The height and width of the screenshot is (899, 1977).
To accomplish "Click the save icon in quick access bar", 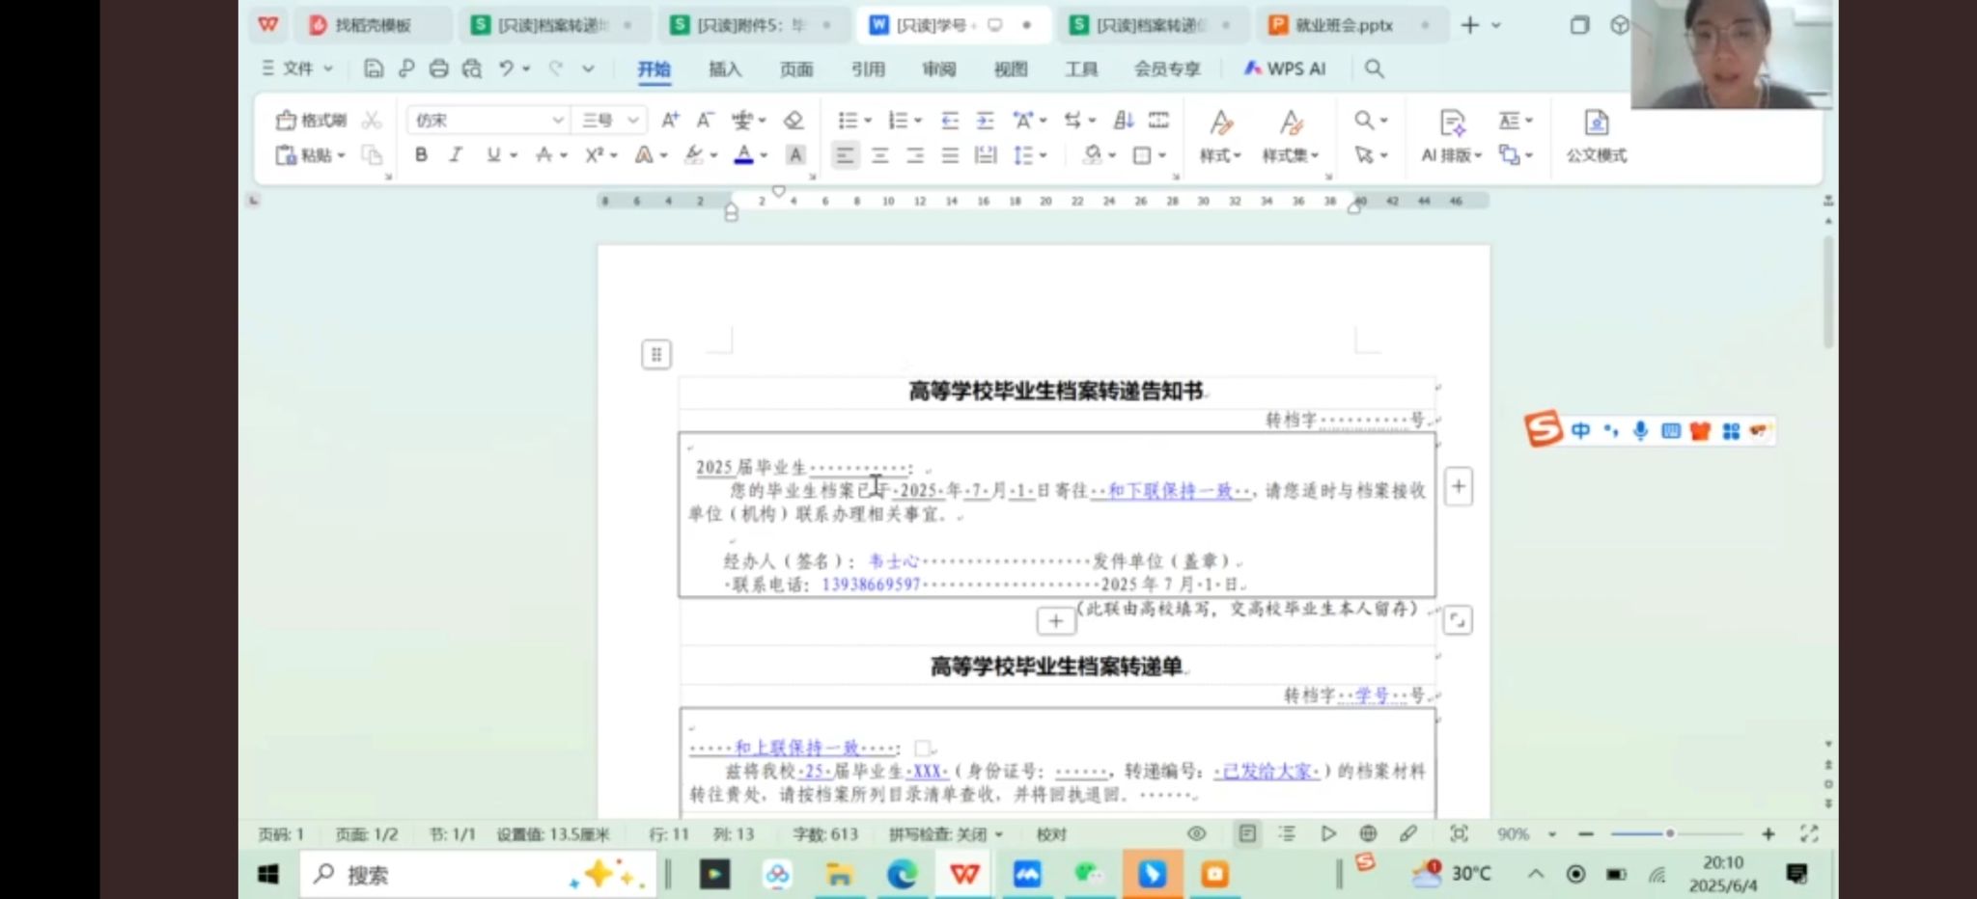I will point(374,68).
